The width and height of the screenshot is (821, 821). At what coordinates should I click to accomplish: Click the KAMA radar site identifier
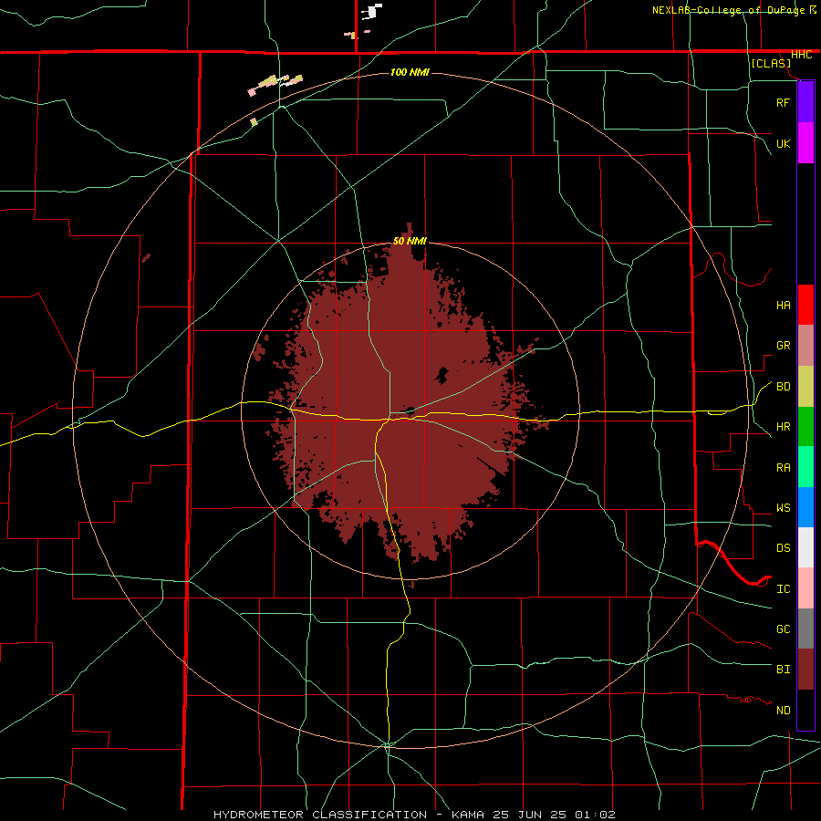coord(469,815)
